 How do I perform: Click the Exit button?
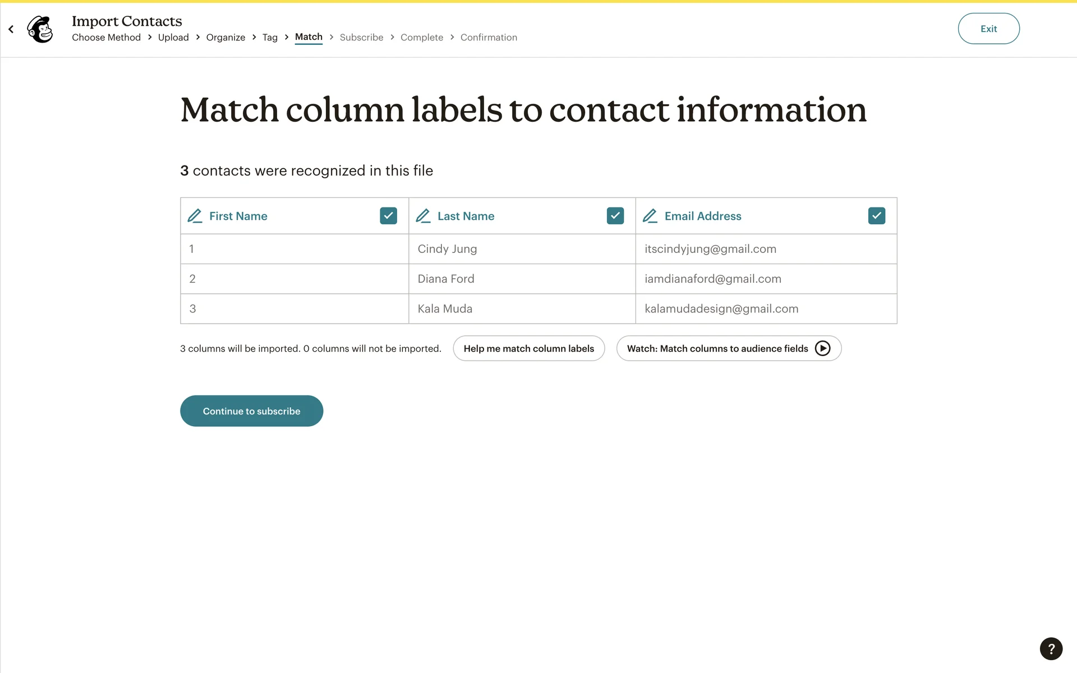click(x=988, y=29)
